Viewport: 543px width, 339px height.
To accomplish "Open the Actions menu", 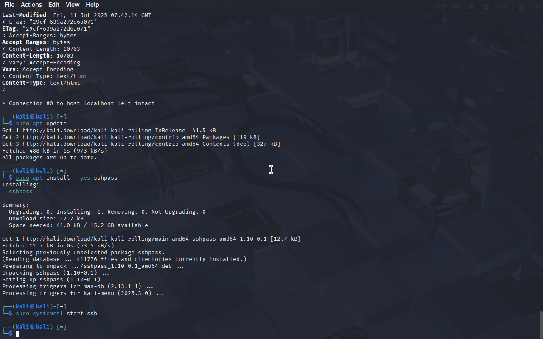I will coord(31,5).
